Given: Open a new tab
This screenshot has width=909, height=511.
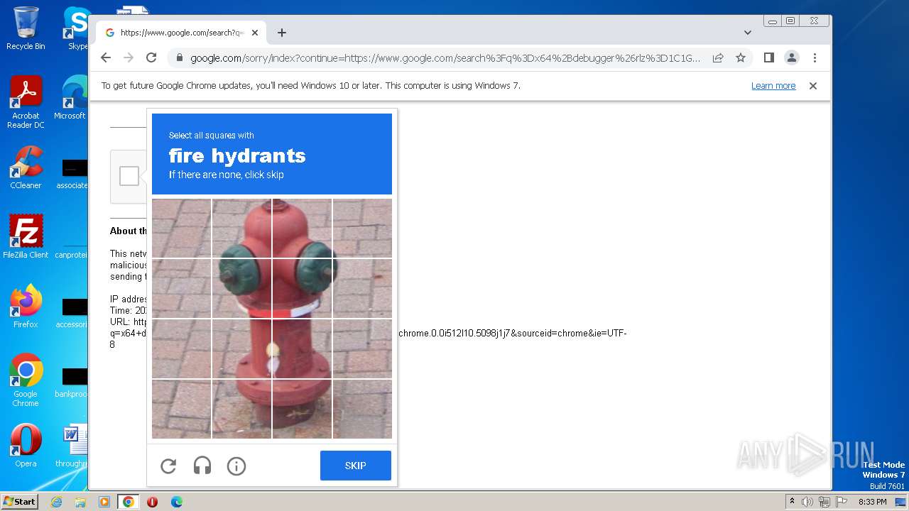Looking at the screenshot, I should tap(282, 33).
